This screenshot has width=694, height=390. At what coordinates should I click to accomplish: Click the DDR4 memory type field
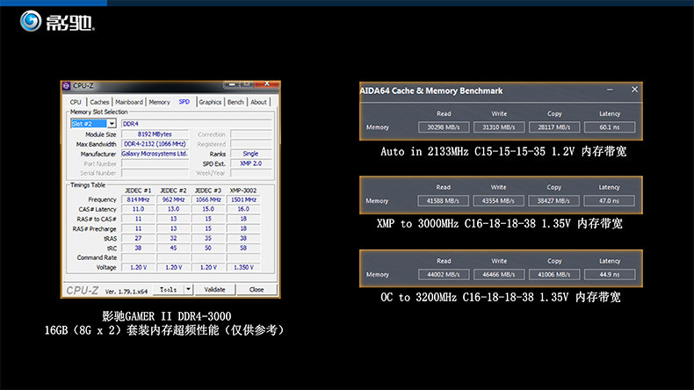click(x=196, y=124)
